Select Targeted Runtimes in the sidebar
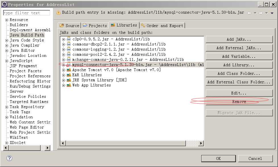This screenshot has height=167, width=278. tap(29, 102)
